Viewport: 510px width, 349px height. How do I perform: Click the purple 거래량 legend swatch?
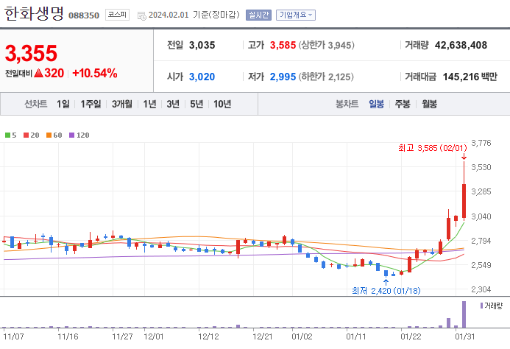coord(482,306)
